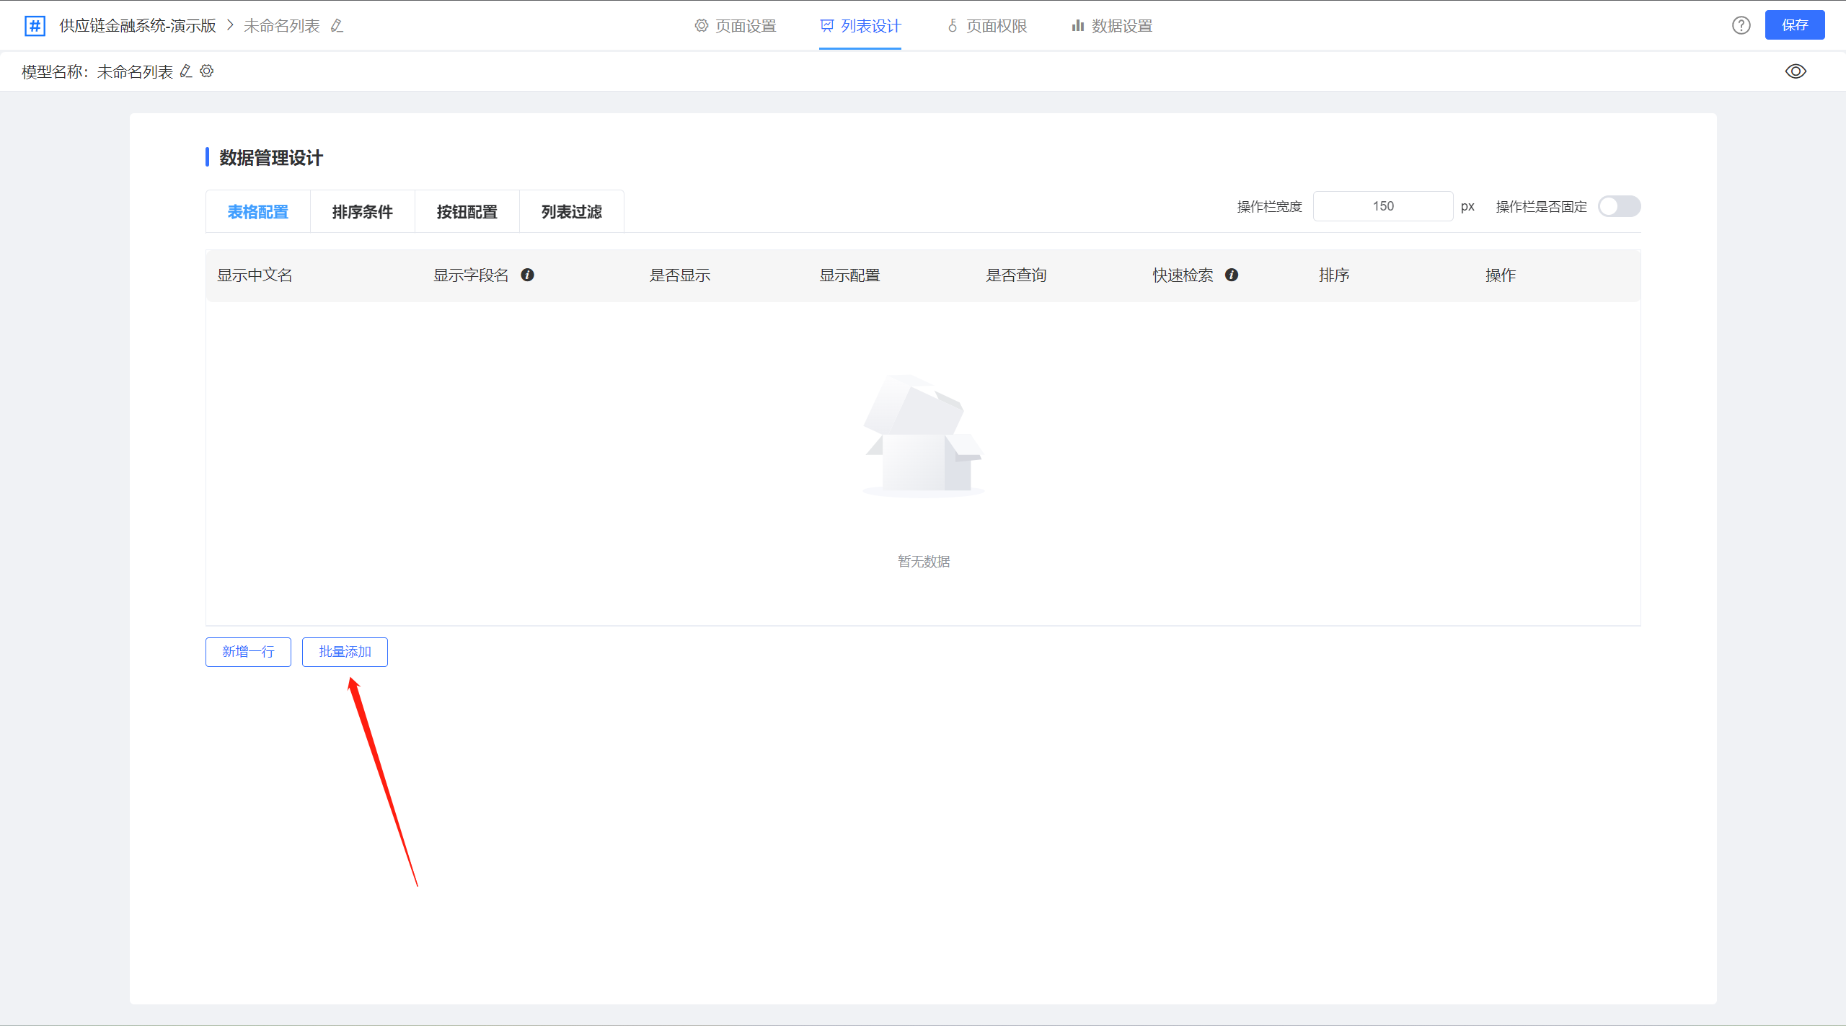Click the pencil icon beside 未命名列表
This screenshot has height=1026, width=1846.
click(335, 25)
